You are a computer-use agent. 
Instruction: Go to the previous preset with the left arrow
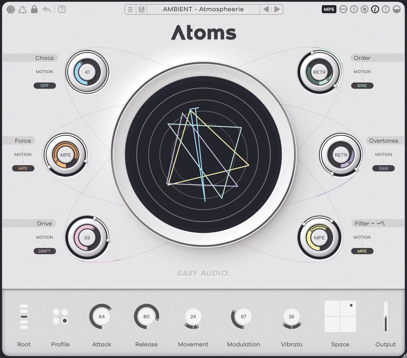point(266,9)
